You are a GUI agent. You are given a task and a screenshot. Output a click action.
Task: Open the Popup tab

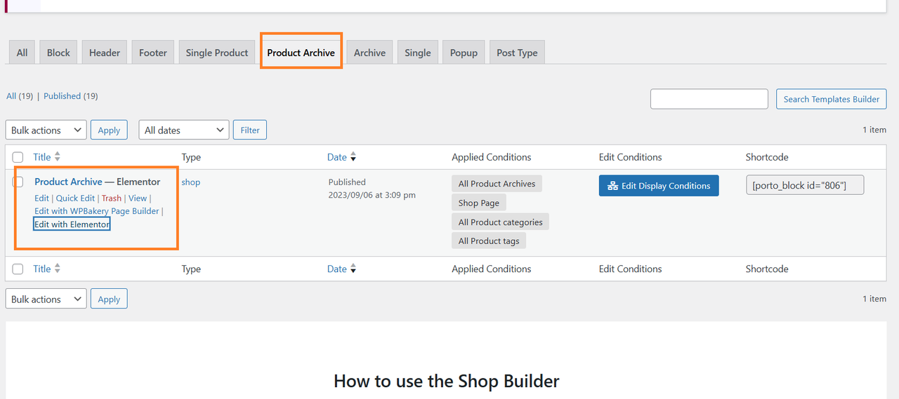[464, 53]
